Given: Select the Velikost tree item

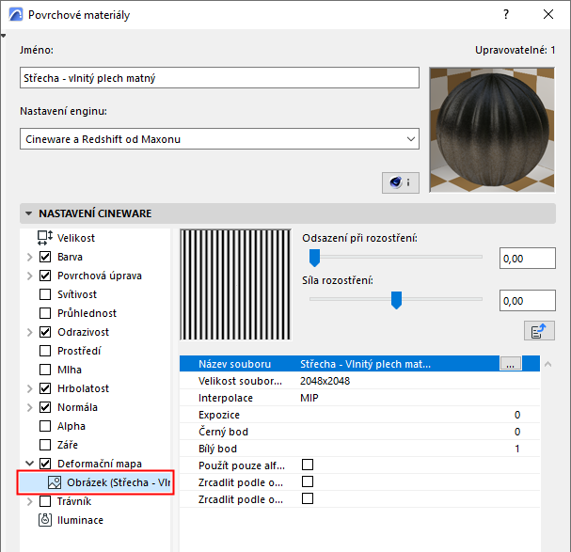Looking at the screenshot, I should [76, 238].
